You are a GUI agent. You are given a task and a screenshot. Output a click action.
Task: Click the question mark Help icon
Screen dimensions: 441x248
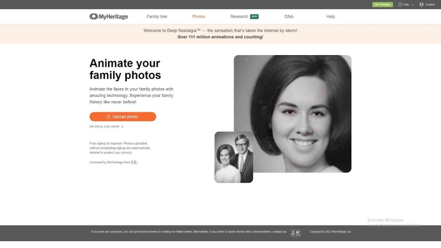click(x=400, y=5)
